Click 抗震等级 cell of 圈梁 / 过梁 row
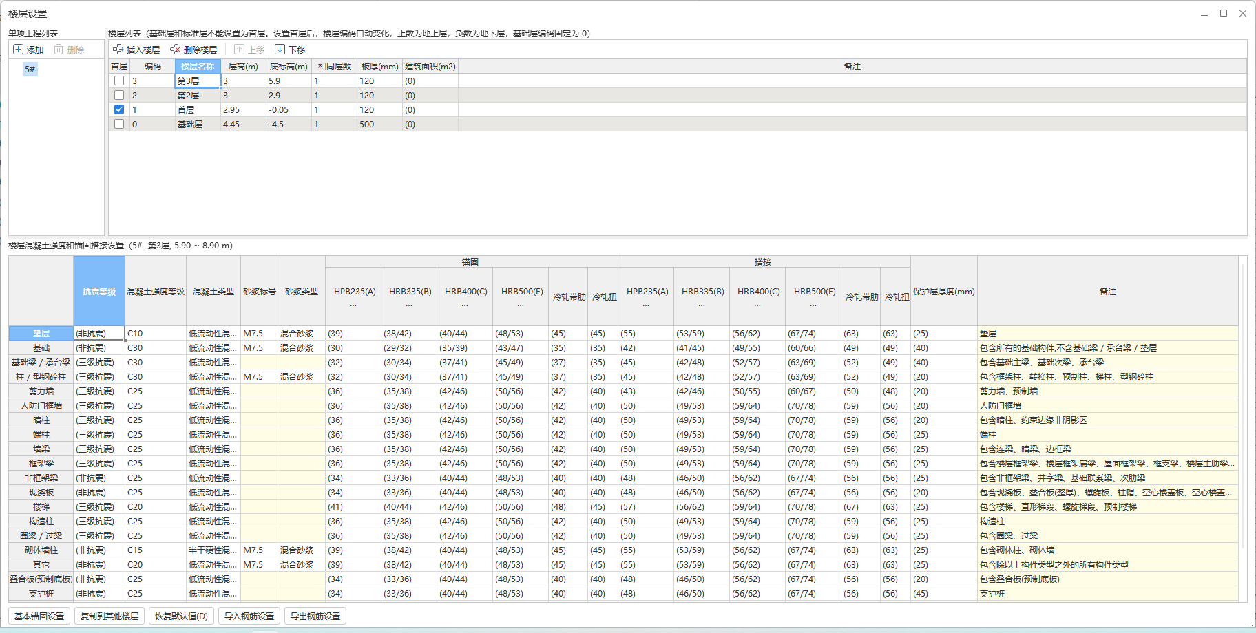The image size is (1256, 633). (x=99, y=536)
